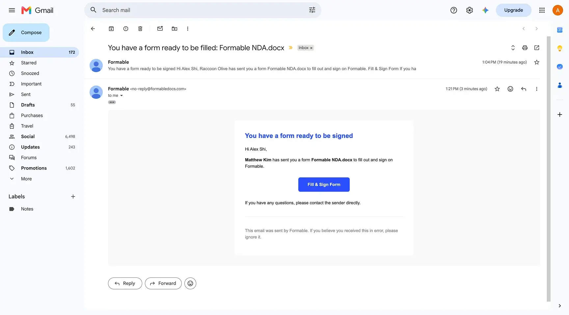Click the search magnifier icon
Image resolution: width=569 pixels, height=315 pixels.
94,10
